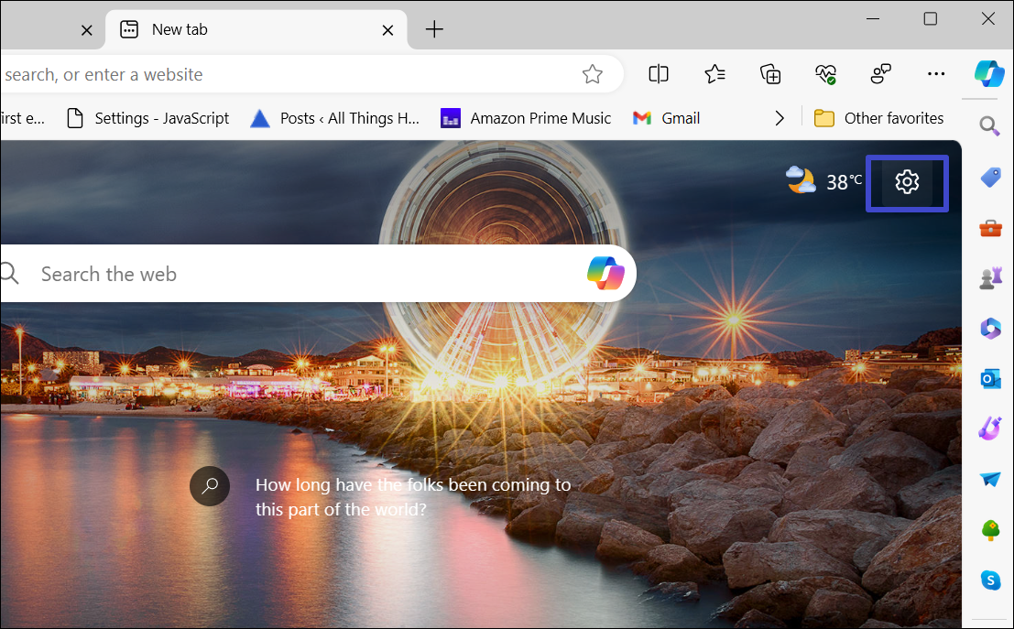
Task: Close the leftmost partially visible tab
Action: tap(87, 29)
